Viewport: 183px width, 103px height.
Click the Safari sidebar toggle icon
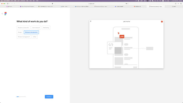8,4
